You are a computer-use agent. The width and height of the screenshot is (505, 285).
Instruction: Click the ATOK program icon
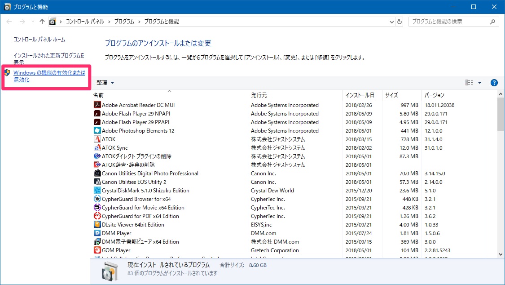coord(97,139)
